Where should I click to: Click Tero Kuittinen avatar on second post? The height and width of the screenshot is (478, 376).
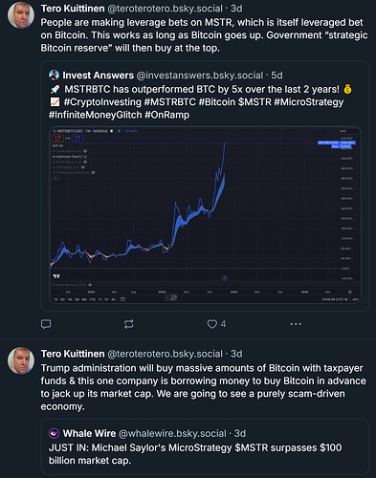point(21,360)
